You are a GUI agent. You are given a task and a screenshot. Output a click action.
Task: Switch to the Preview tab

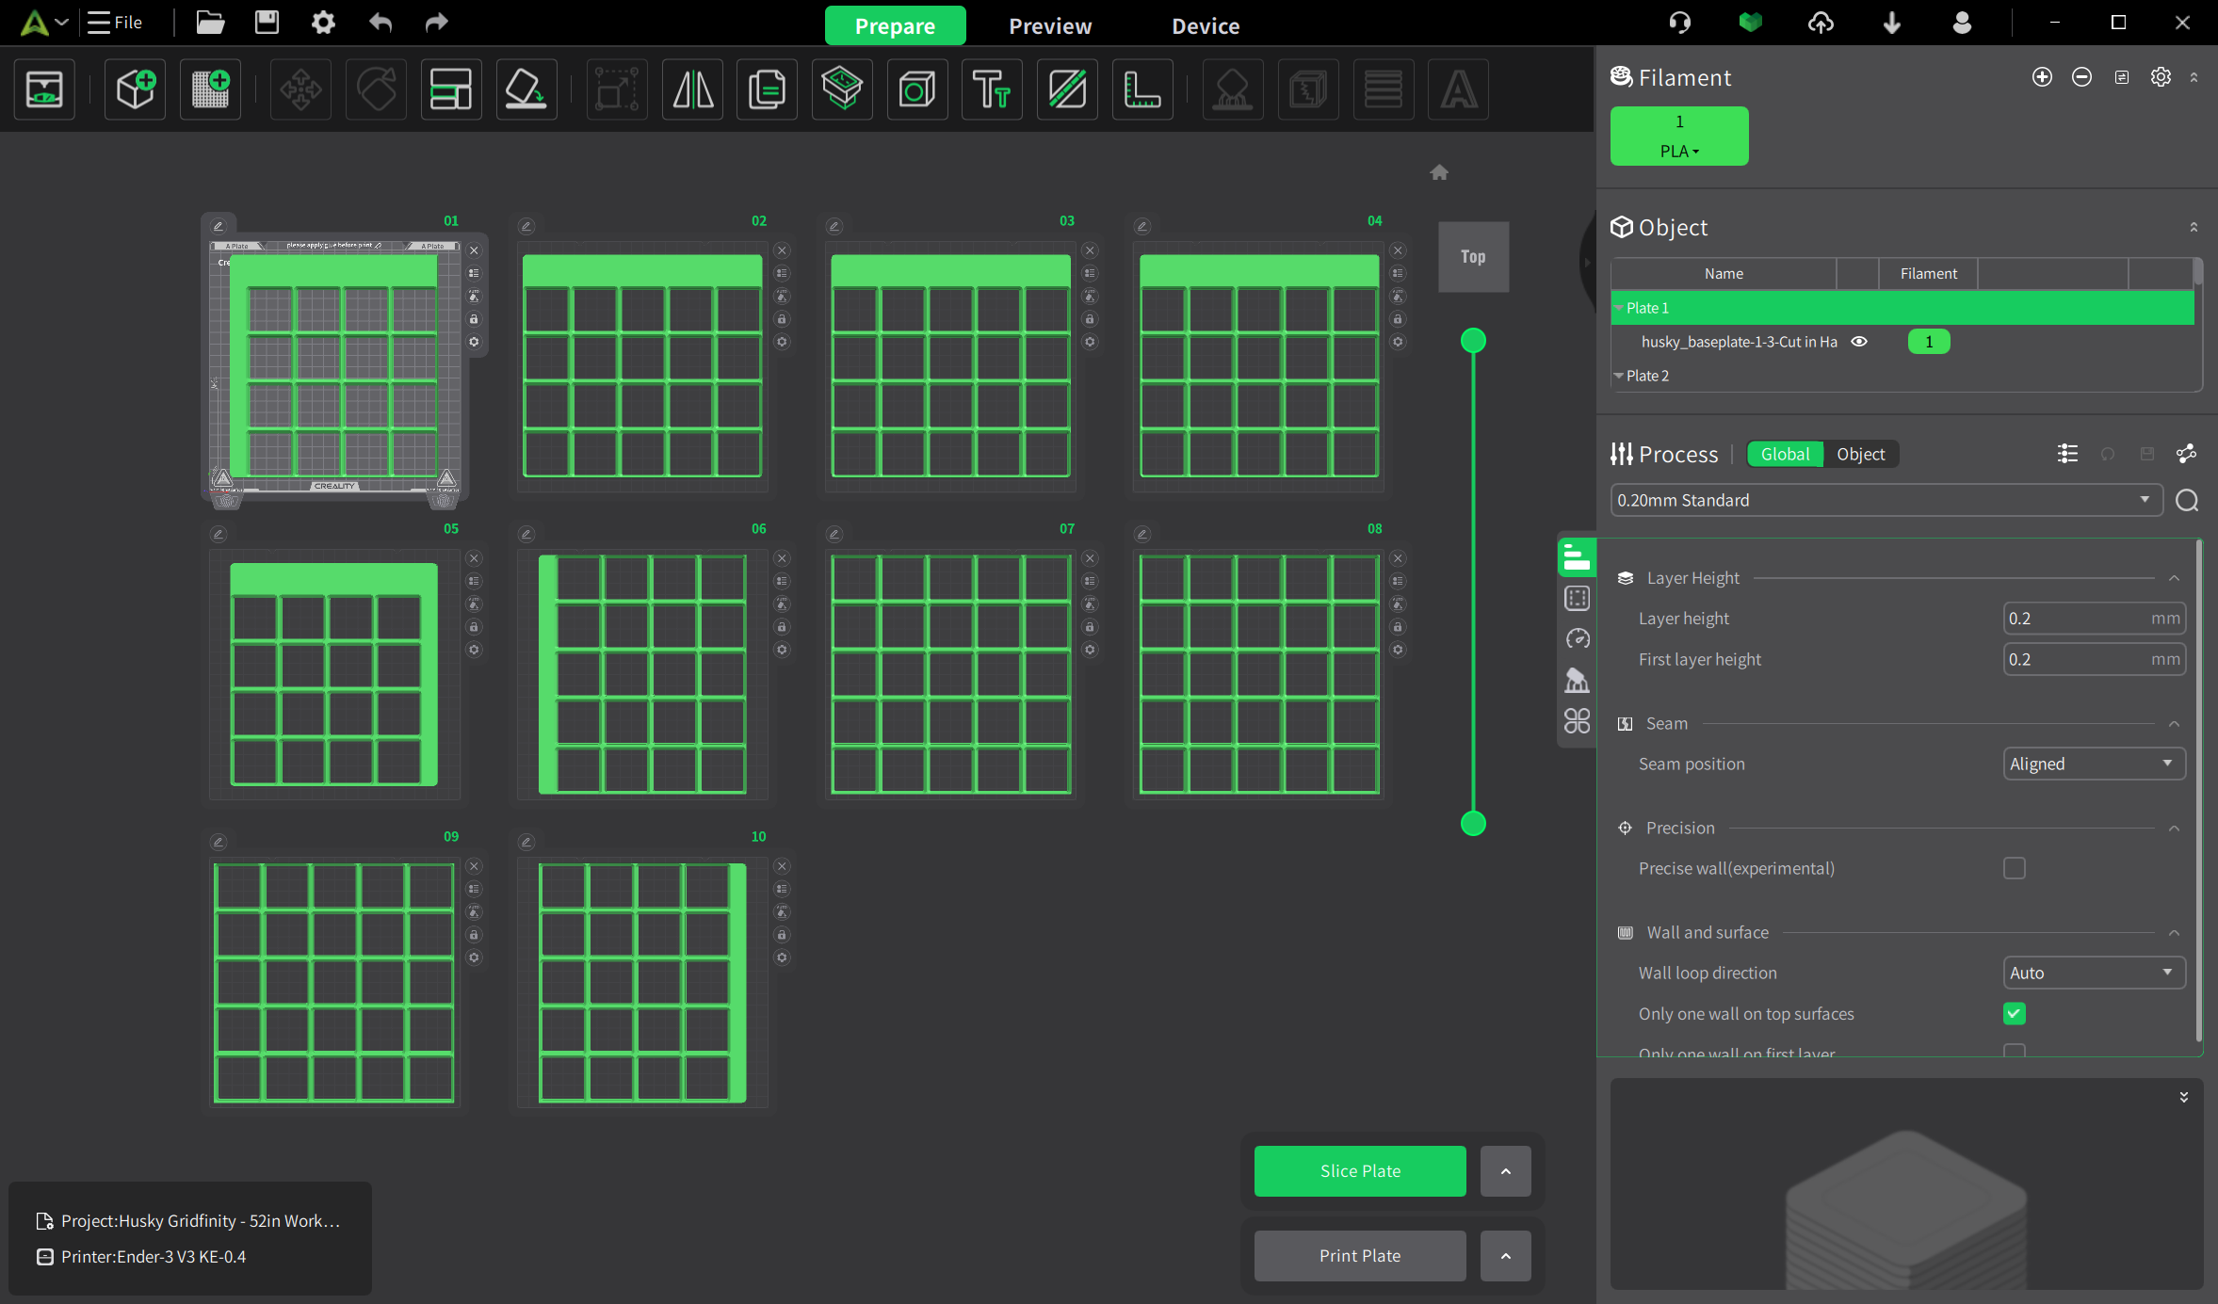pos(1050,25)
